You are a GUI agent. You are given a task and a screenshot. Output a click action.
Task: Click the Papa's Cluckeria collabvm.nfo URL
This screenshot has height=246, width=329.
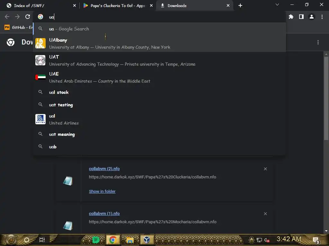click(153, 177)
